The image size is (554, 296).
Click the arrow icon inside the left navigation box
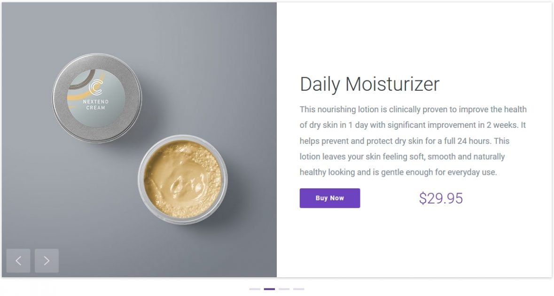coord(18,260)
